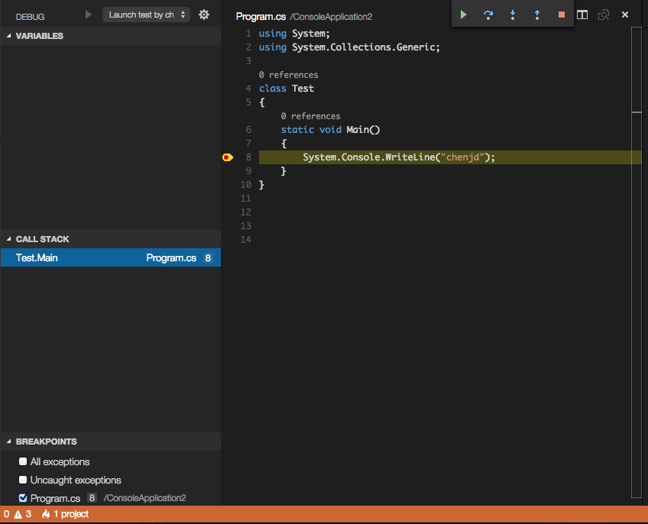This screenshot has height=524, width=648.
Task: Enable Uncaught exceptions breakpoint
Action: coord(23,480)
